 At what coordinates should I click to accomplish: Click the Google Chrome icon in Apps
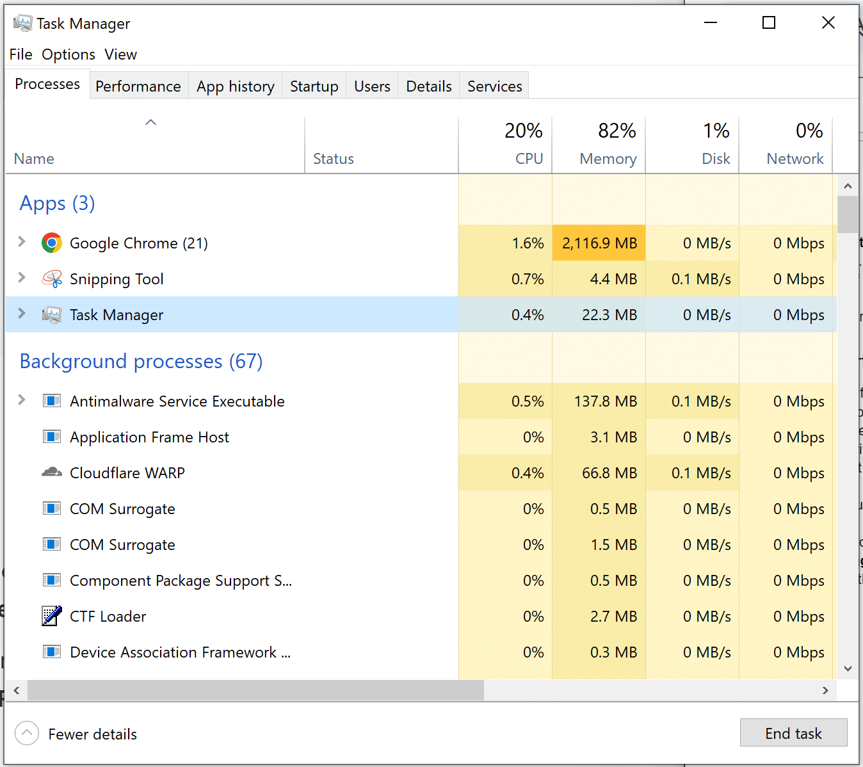pyautogui.click(x=52, y=243)
